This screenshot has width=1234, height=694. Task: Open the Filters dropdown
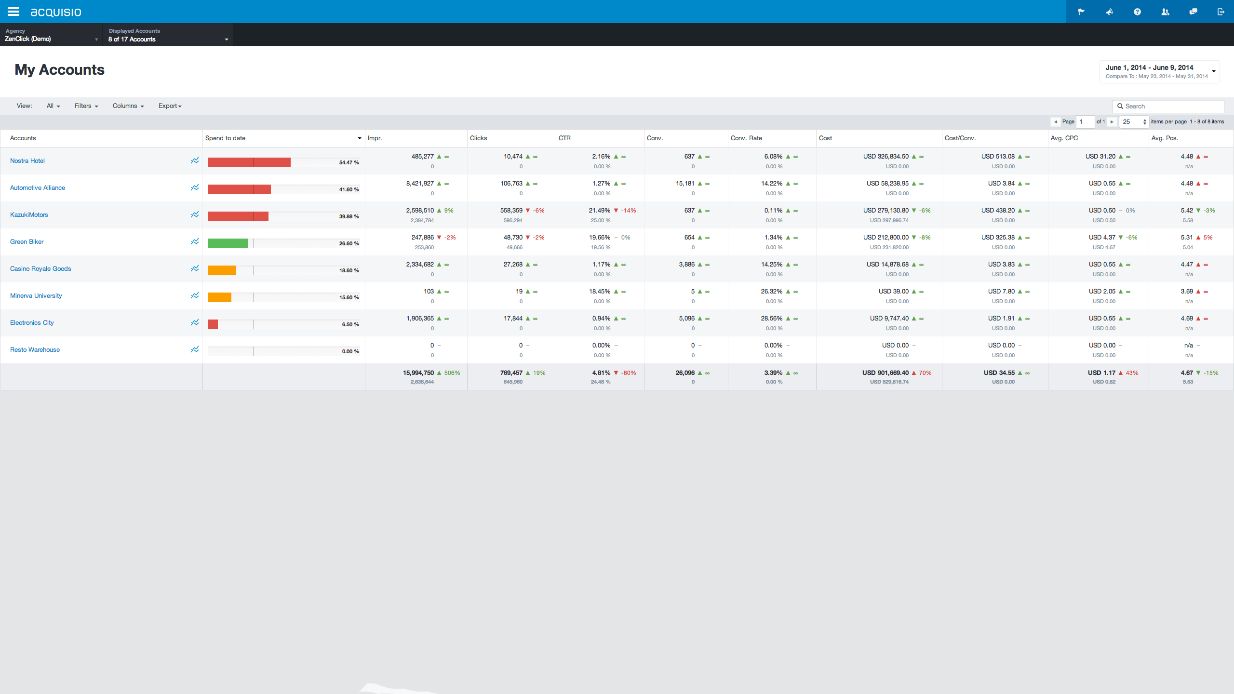tap(85, 106)
